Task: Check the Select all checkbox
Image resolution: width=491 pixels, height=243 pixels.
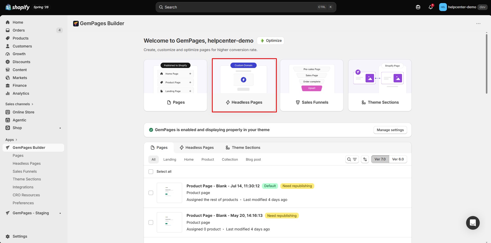Action: [151, 172]
